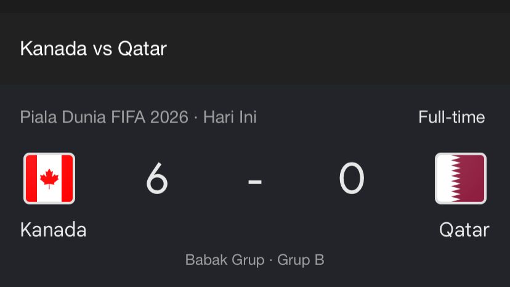
Task: Click the vs text in the header
Action: point(102,51)
